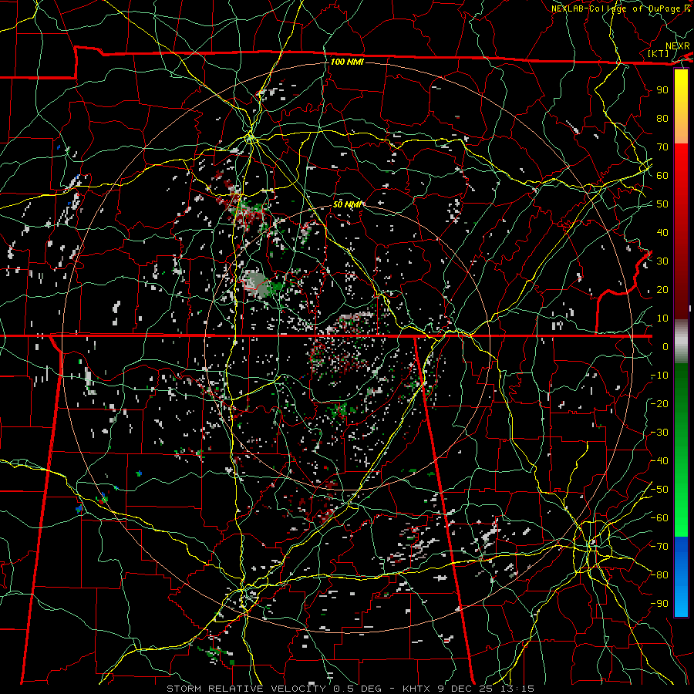Click the -50 value on the velocity scale
694x694 pixels.
pyautogui.click(x=659, y=489)
